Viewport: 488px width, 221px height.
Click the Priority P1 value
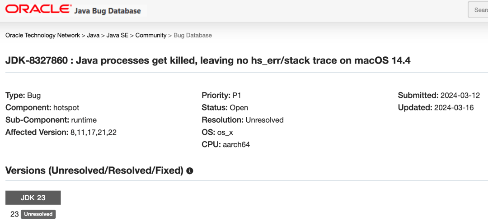click(238, 95)
